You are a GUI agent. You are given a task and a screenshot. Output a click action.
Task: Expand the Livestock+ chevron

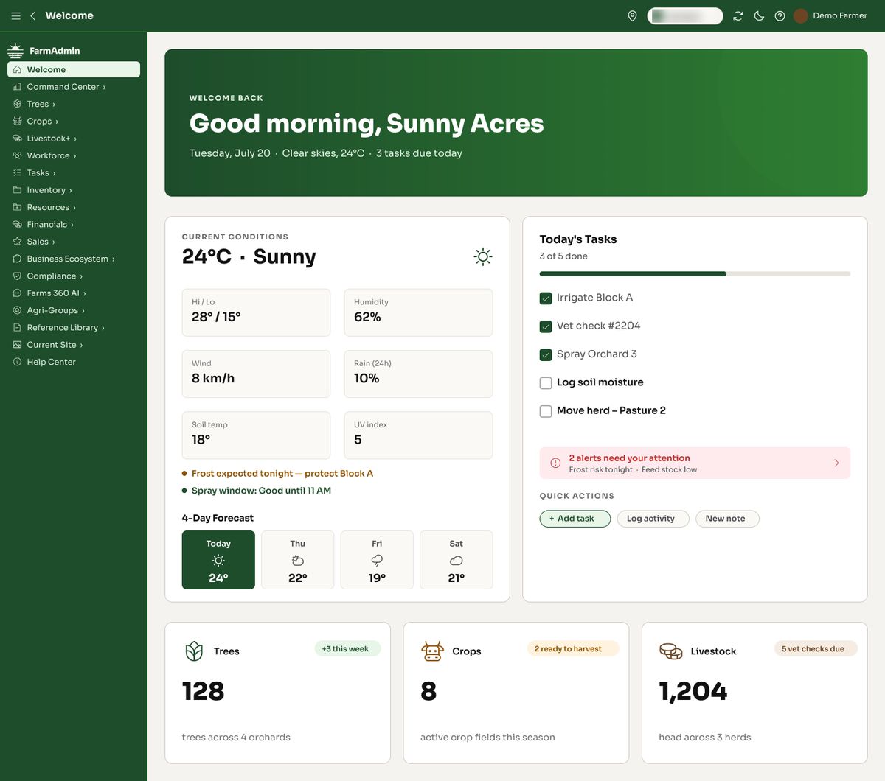[75, 139]
